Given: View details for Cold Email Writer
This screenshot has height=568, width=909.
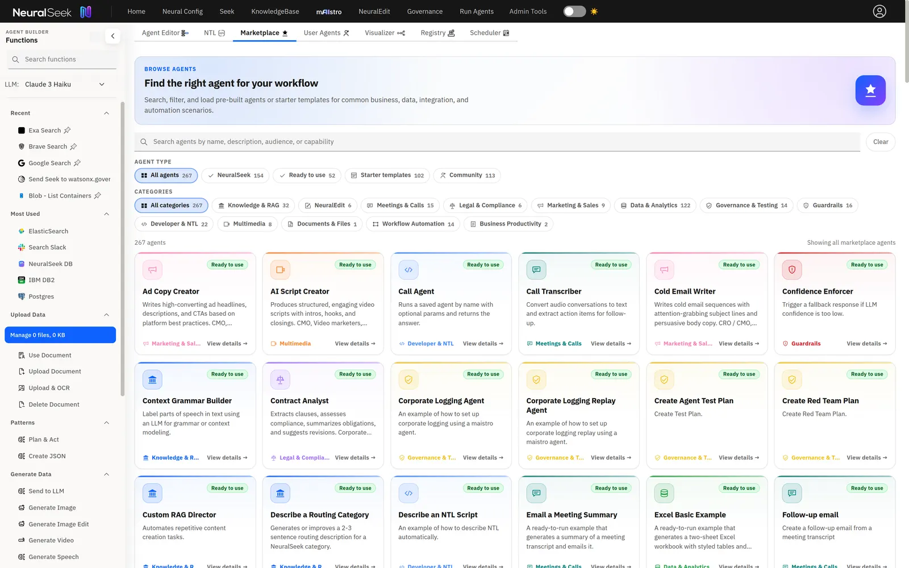Looking at the screenshot, I should click(x=739, y=344).
